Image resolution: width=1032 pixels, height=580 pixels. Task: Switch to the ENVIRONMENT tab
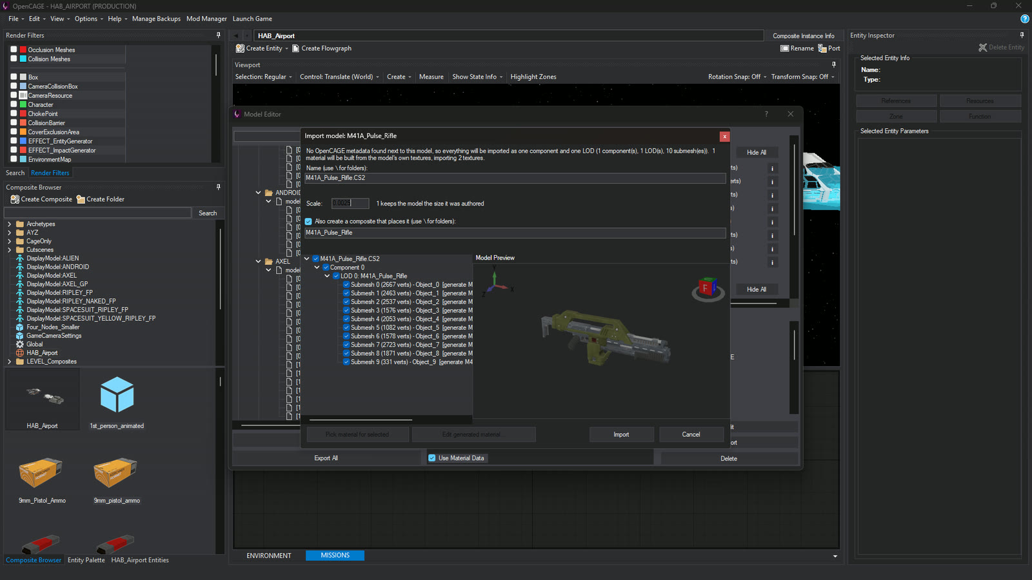[x=269, y=556]
